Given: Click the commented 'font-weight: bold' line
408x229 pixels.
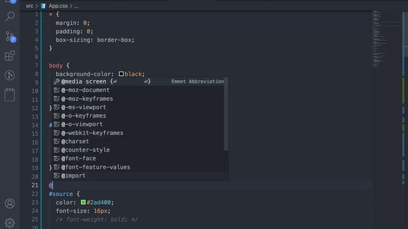Looking at the screenshot, I should (x=97, y=219).
